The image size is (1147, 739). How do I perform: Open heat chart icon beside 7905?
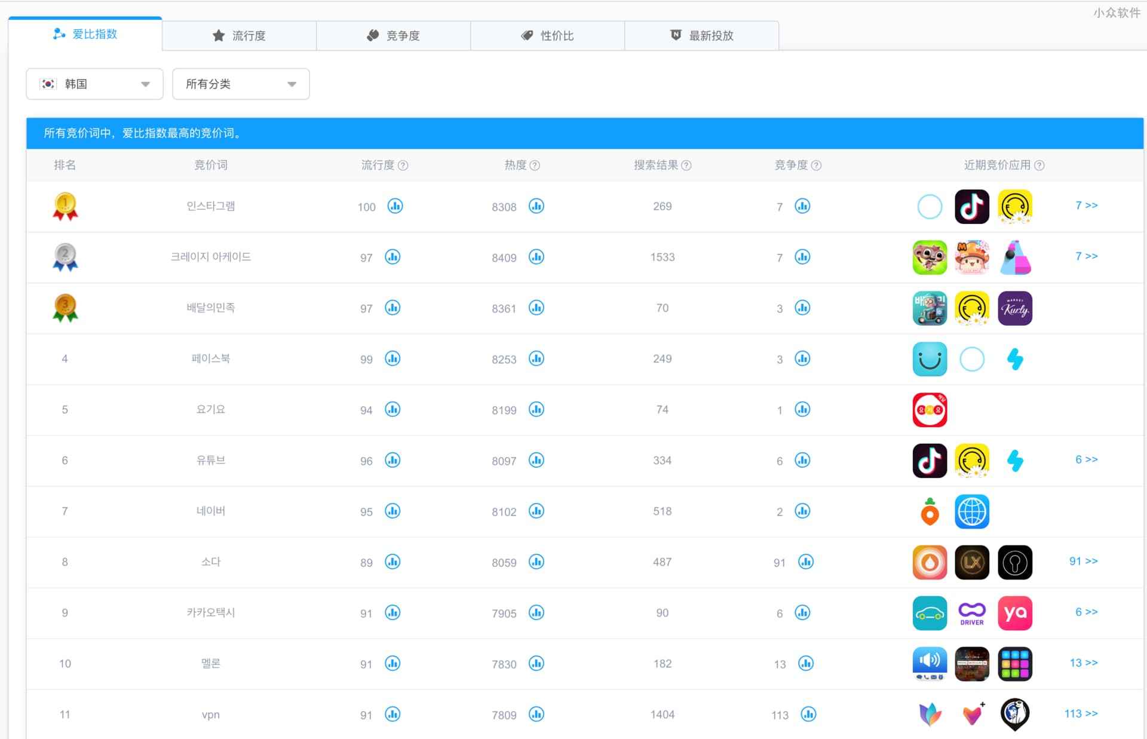pos(536,612)
